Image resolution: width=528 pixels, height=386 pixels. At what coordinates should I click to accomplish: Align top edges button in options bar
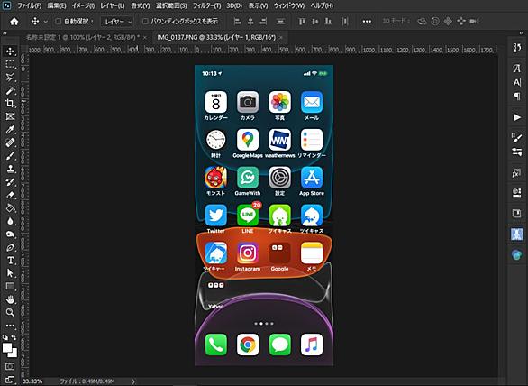[x=302, y=22]
